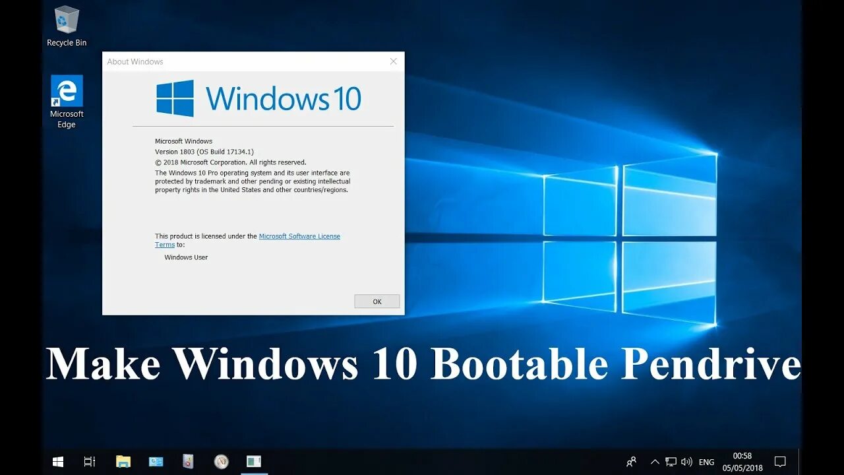Open Task View from the taskbar
Screen dimensions: 844x475
pos(90,462)
